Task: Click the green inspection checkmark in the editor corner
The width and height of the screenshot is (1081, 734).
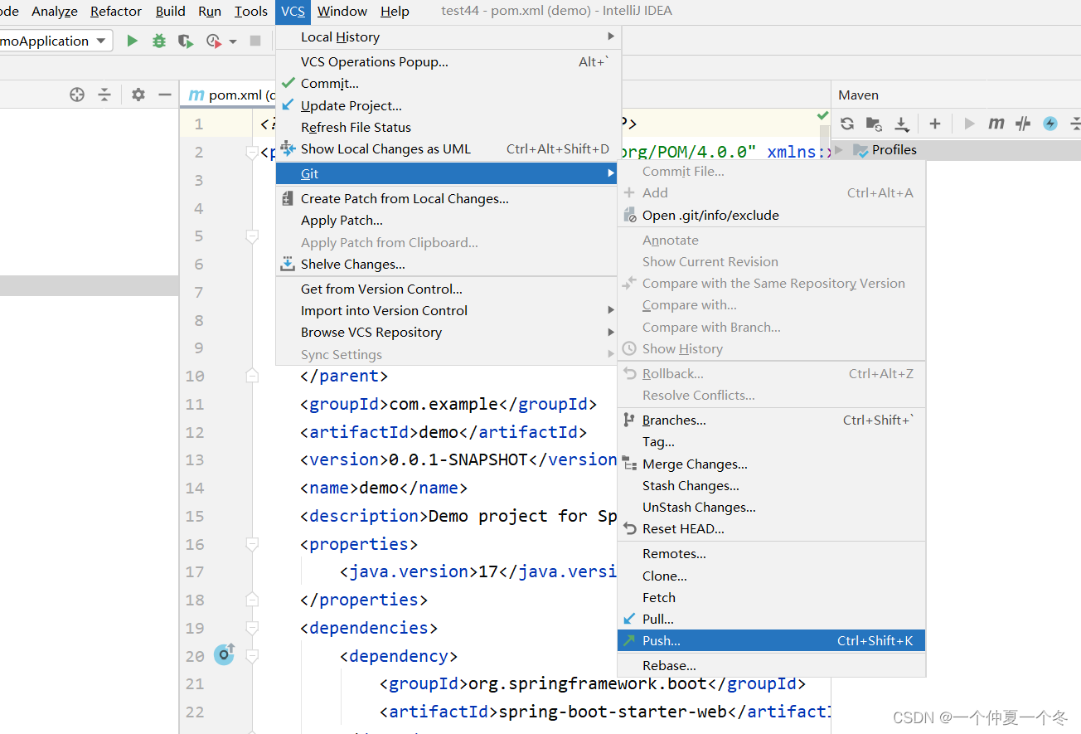Action: pos(822,115)
